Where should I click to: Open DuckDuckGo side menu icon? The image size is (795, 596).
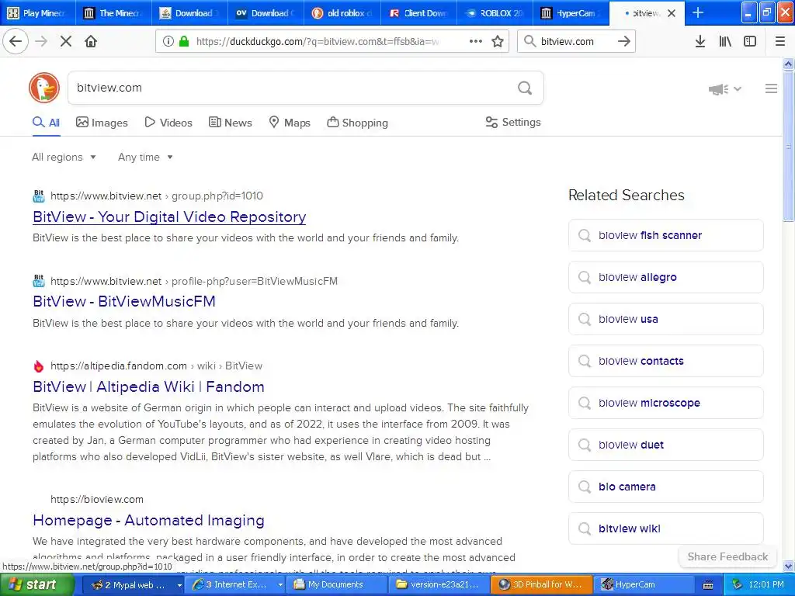pyautogui.click(x=771, y=88)
